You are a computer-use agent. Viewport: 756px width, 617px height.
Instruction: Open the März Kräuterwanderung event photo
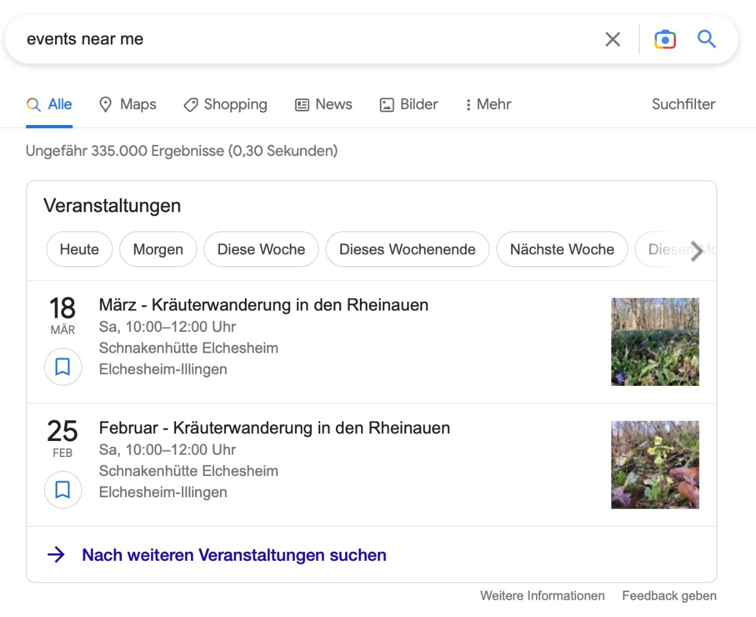(655, 342)
